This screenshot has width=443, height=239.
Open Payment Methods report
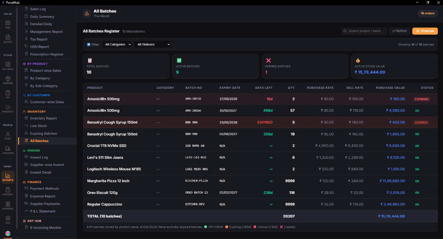45,189
